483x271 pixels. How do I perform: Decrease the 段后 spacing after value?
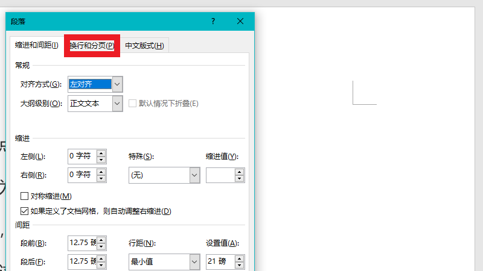tap(101, 266)
